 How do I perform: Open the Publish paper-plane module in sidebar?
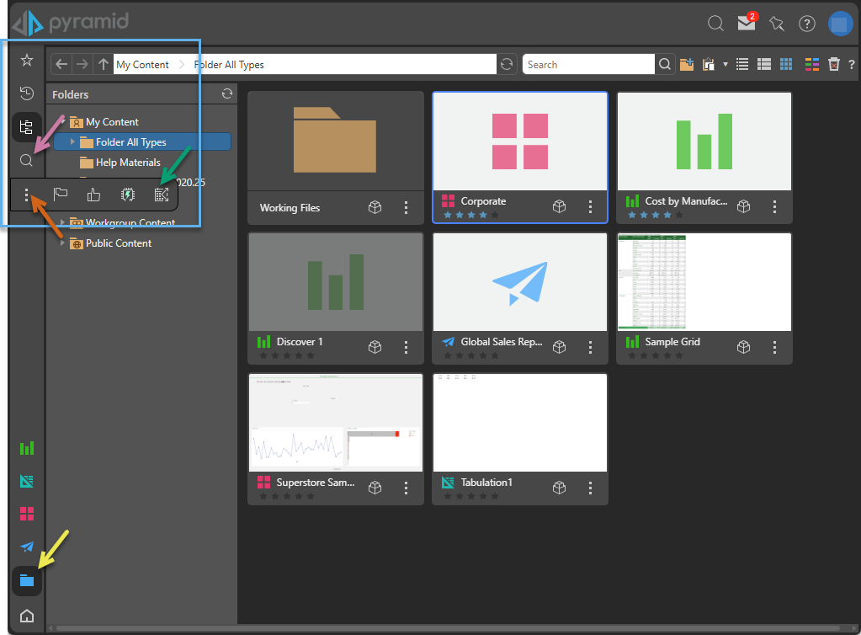coord(27,547)
